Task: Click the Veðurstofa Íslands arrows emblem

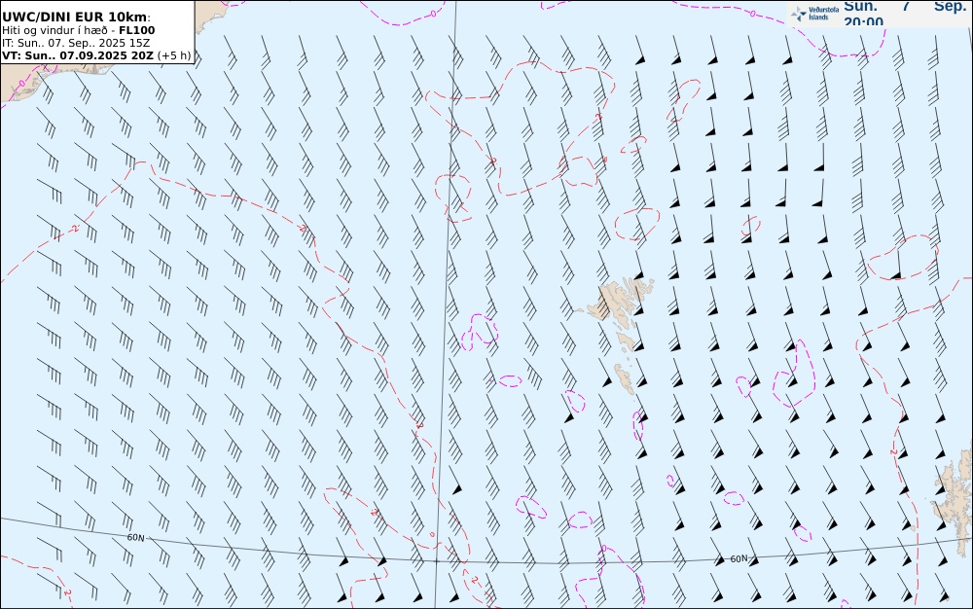Action: pos(799,14)
